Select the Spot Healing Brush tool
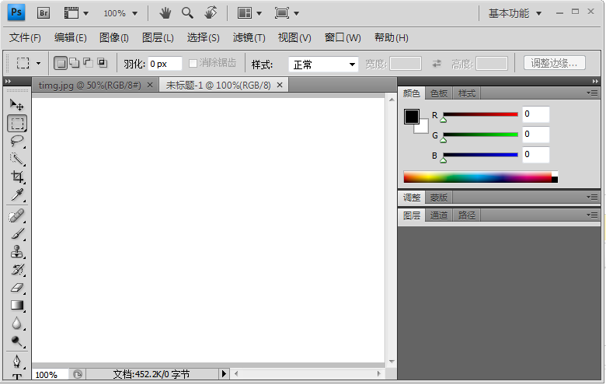Image resolution: width=606 pixels, height=385 pixels. coord(17,215)
